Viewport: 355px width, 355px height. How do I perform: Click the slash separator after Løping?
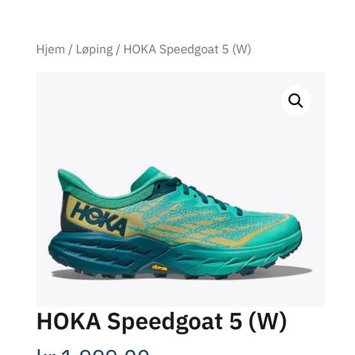tap(118, 50)
